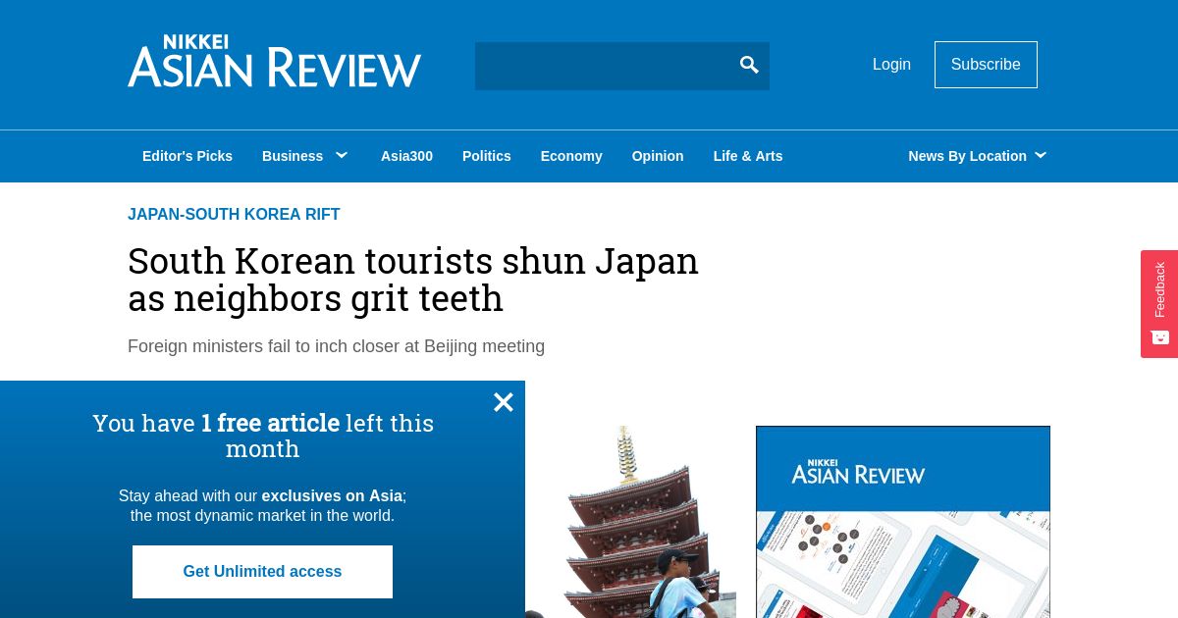Go to the Politics section
The image size is (1178, 618).
[487, 156]
